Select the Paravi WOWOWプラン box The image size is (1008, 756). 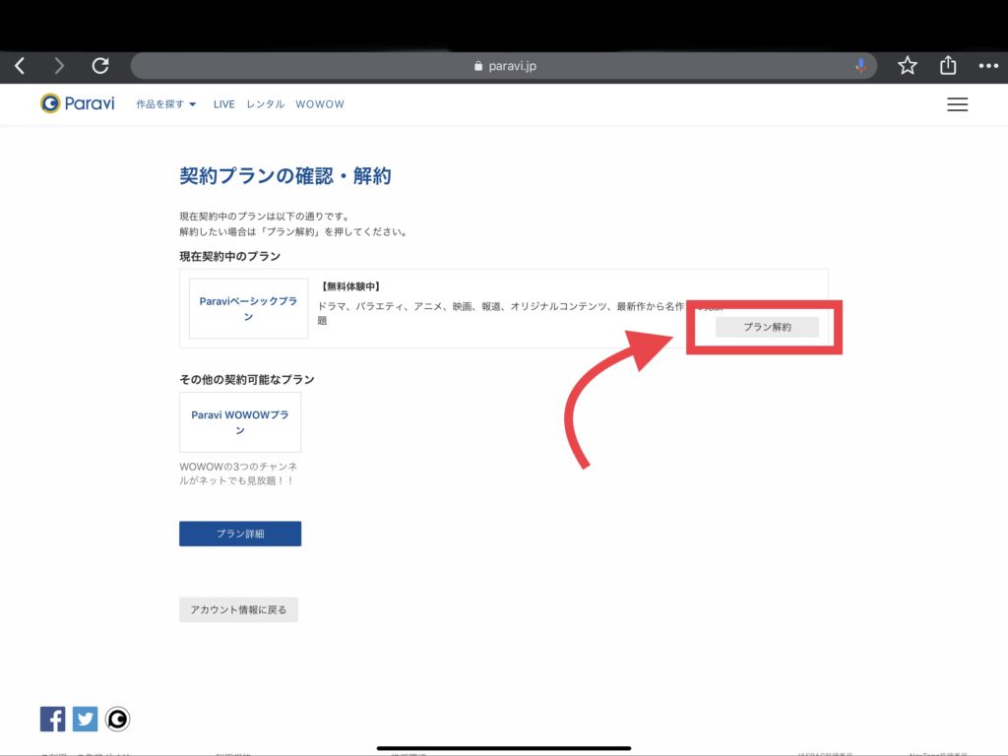[x=240, y=422]
